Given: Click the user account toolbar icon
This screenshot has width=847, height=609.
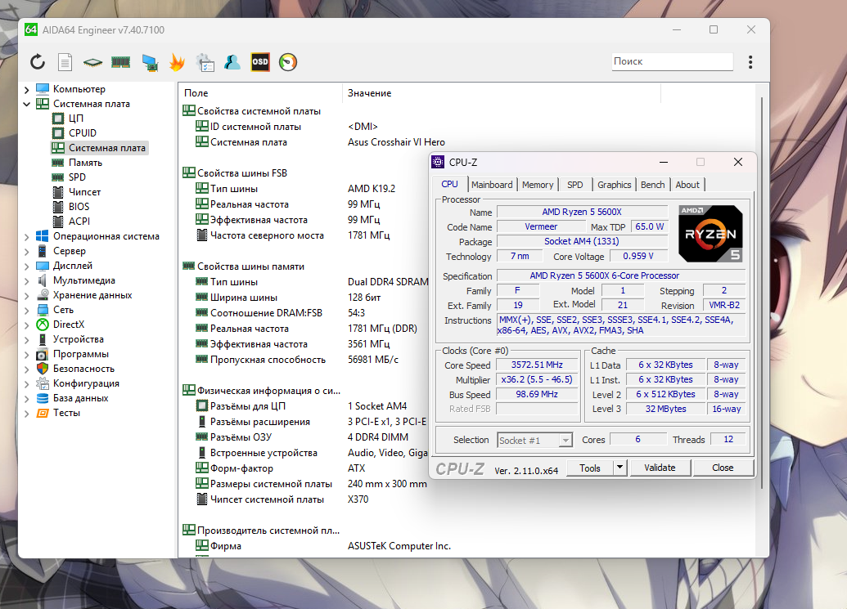Looking at the screenshot, I should point(232,62).
